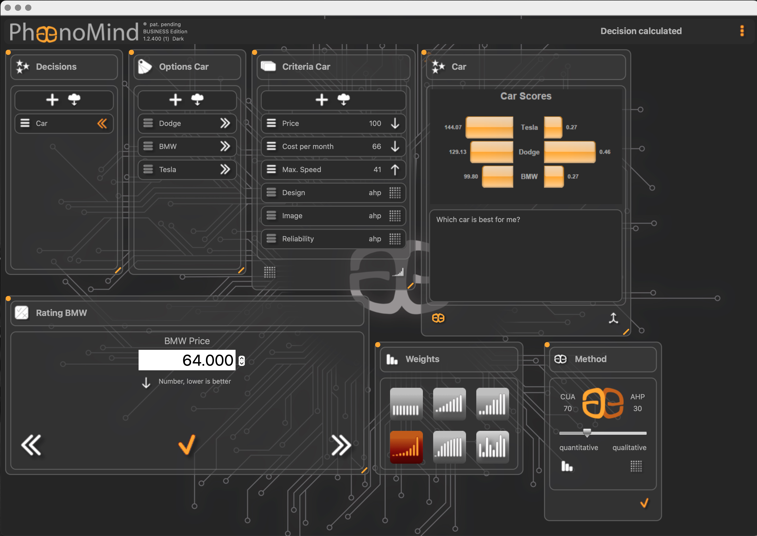Collapse the Car decision chevron
The image size is (757, 536).
point(102,123)
